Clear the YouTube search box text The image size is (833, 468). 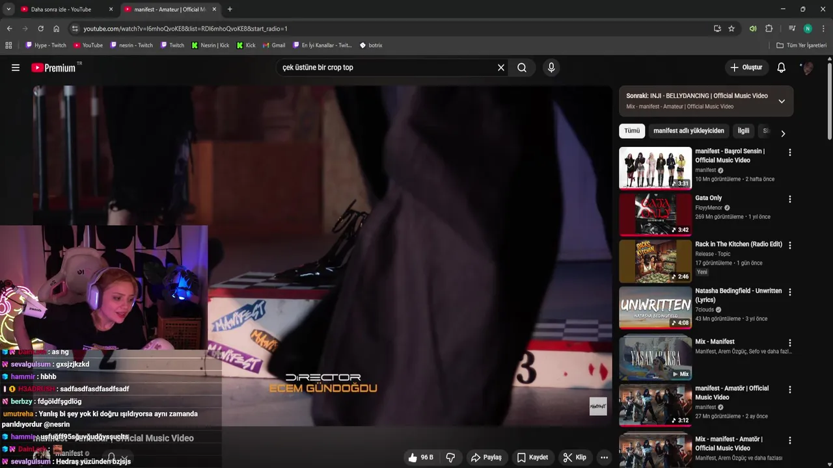click(501, 68)
